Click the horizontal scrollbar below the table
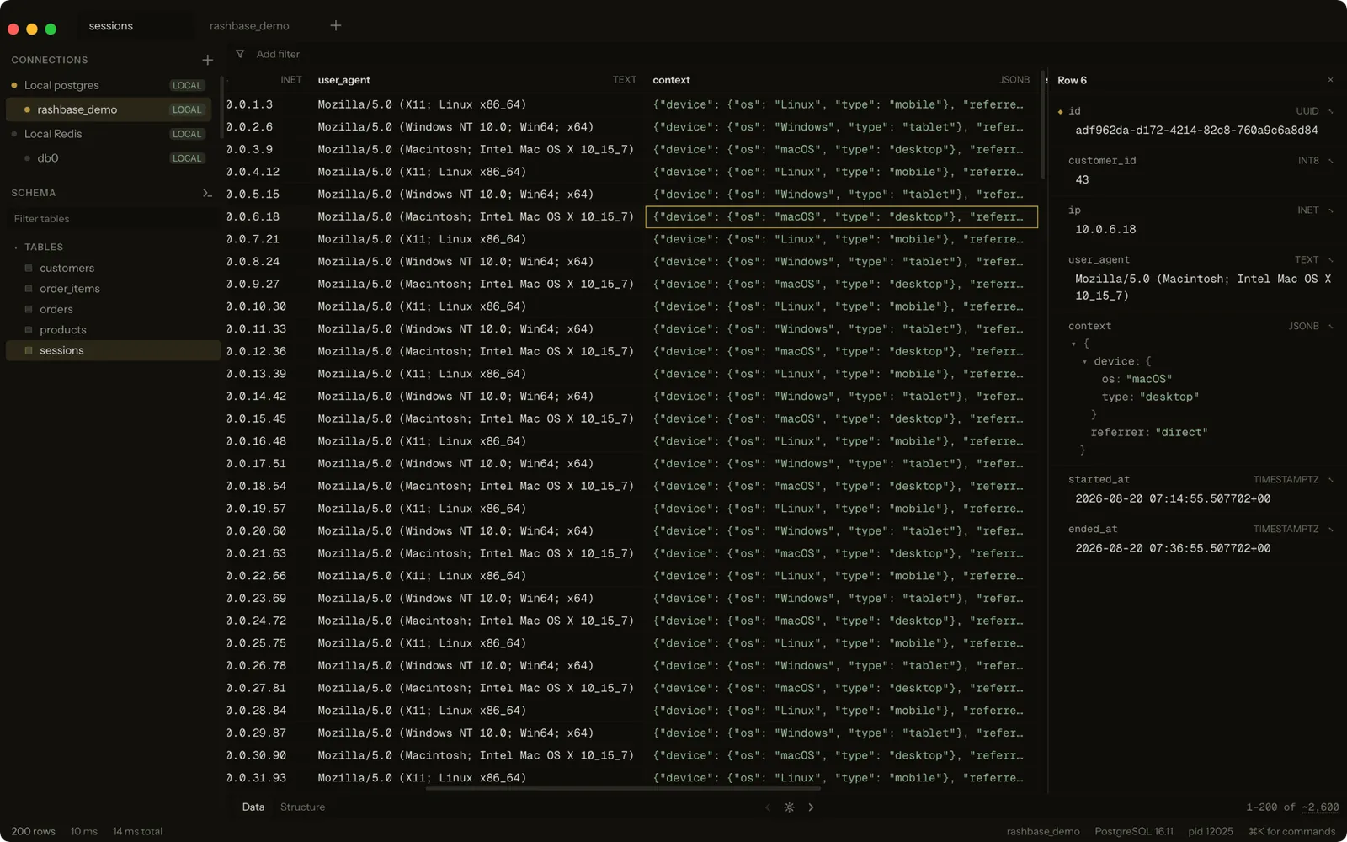 pos(623,789)
